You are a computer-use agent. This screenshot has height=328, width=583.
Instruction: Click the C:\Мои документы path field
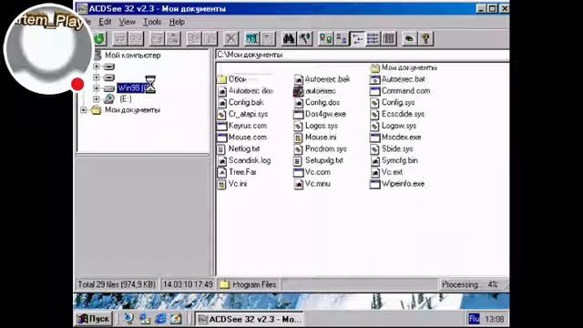pos(363,55)
